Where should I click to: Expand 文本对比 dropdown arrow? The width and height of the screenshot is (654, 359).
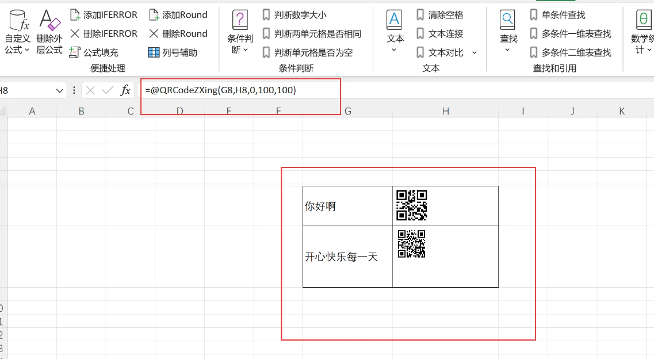(x=474, y=52)
